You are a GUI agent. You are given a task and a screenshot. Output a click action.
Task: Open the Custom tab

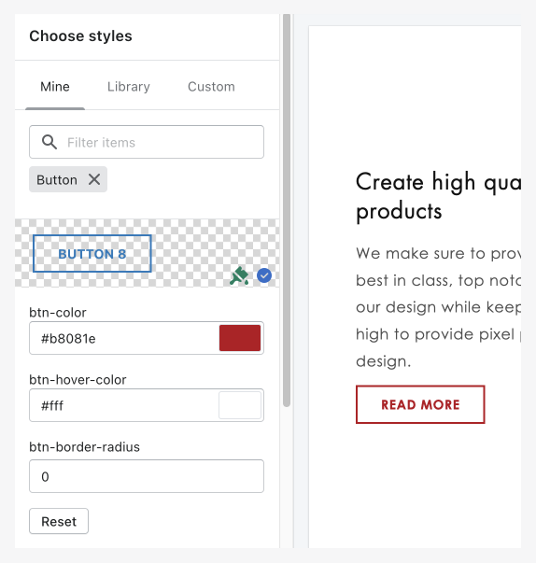coord(211,87)
